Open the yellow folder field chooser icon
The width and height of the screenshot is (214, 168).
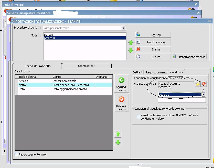[197, 84]
